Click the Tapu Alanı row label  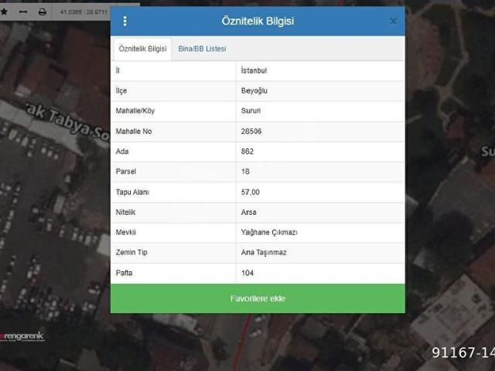point(132,192)
